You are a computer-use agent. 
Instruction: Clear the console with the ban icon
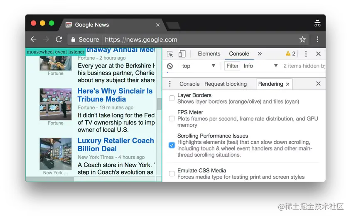click(x=170, y=66)
